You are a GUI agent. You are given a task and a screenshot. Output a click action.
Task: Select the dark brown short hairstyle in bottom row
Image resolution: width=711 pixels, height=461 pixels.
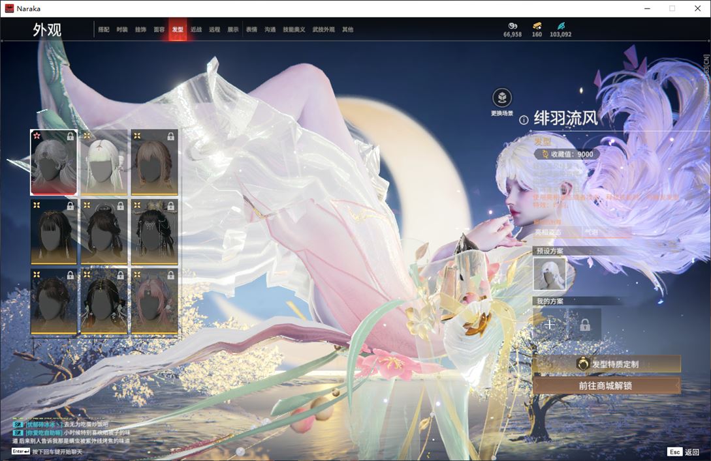(54, 302)
